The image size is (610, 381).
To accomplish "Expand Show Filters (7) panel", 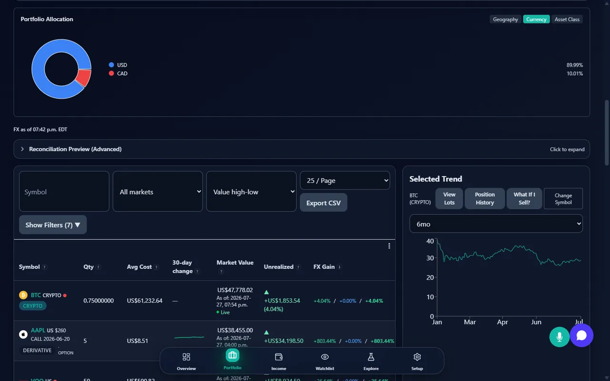I will click(53, 225).
